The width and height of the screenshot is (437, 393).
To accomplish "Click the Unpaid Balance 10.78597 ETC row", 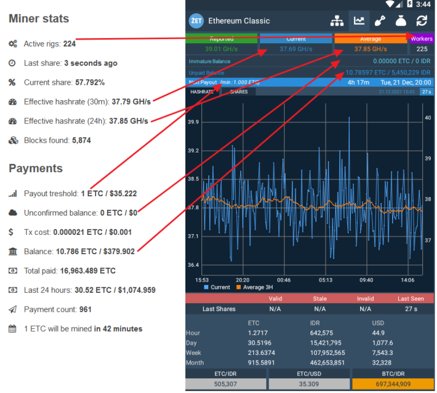I will click(310, 73).
